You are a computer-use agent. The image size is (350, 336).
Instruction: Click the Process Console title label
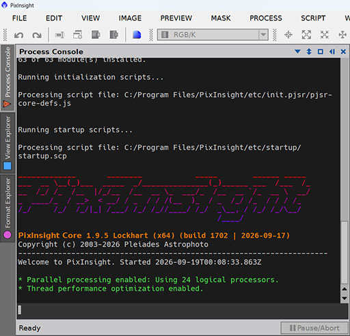tap(51, 52)
